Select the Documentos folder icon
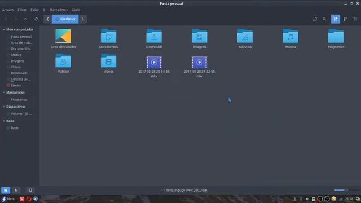This screenshot has width=361, height=203. [x=109, y=36]
